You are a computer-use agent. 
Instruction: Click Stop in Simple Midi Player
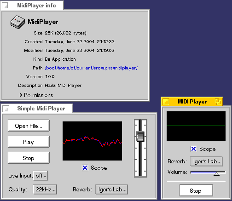[x=29, y=158]
